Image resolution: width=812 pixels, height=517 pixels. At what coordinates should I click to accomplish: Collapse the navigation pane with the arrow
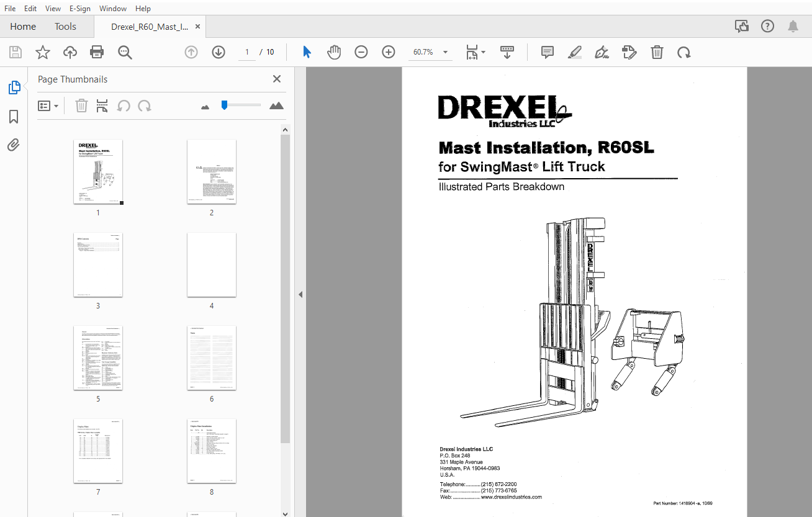[300, 294]
